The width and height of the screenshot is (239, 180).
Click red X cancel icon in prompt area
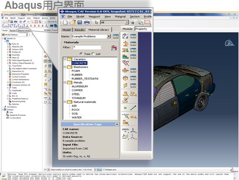49,170
